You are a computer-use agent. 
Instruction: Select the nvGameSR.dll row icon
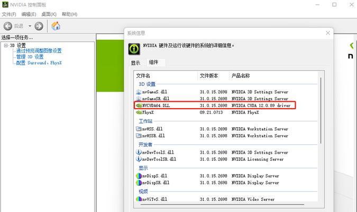coord(139,99)
